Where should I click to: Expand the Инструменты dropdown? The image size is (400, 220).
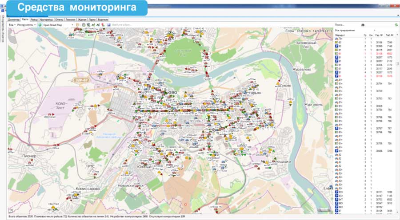point(26,25)
